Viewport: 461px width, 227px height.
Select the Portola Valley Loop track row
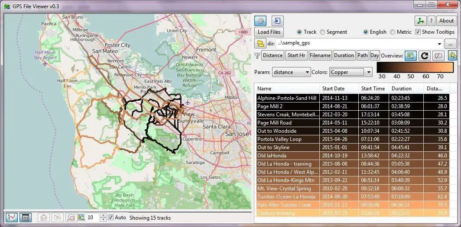[352, 139]
